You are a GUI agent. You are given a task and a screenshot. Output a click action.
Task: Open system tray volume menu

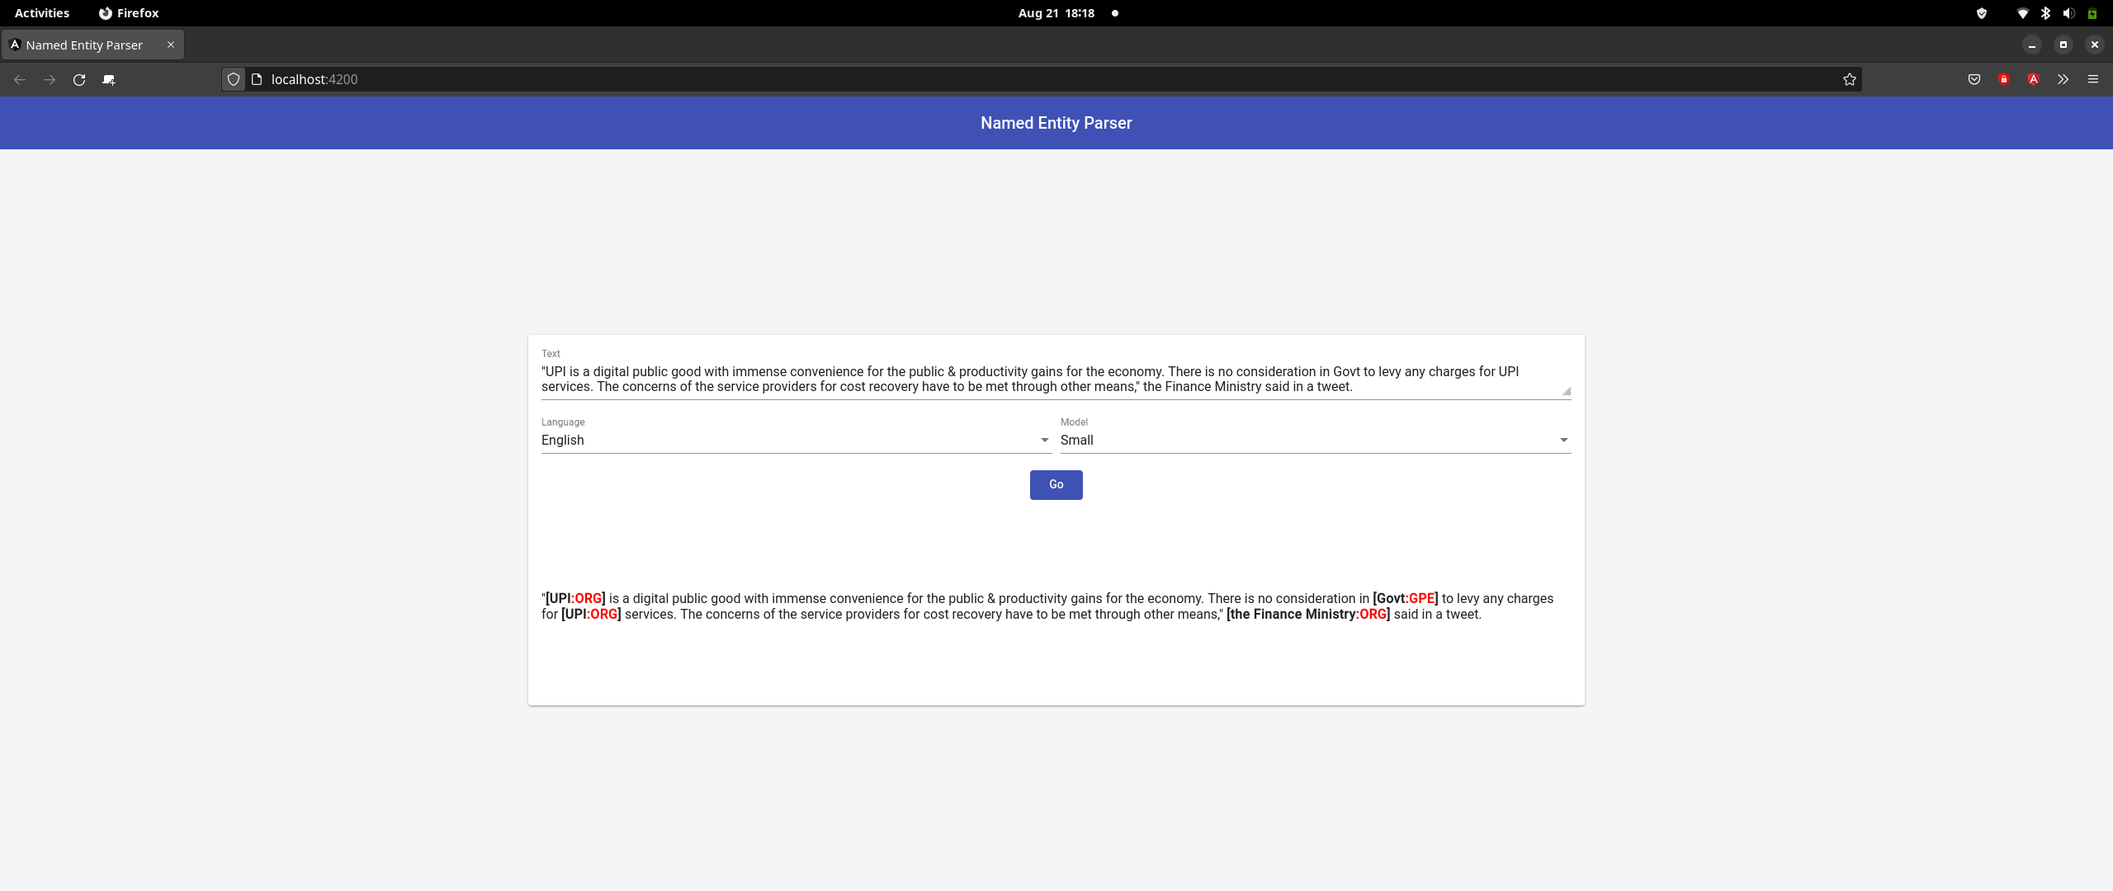(x=2068, y=13)
